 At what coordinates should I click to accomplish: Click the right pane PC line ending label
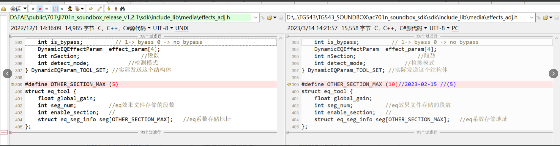point(455,28)
